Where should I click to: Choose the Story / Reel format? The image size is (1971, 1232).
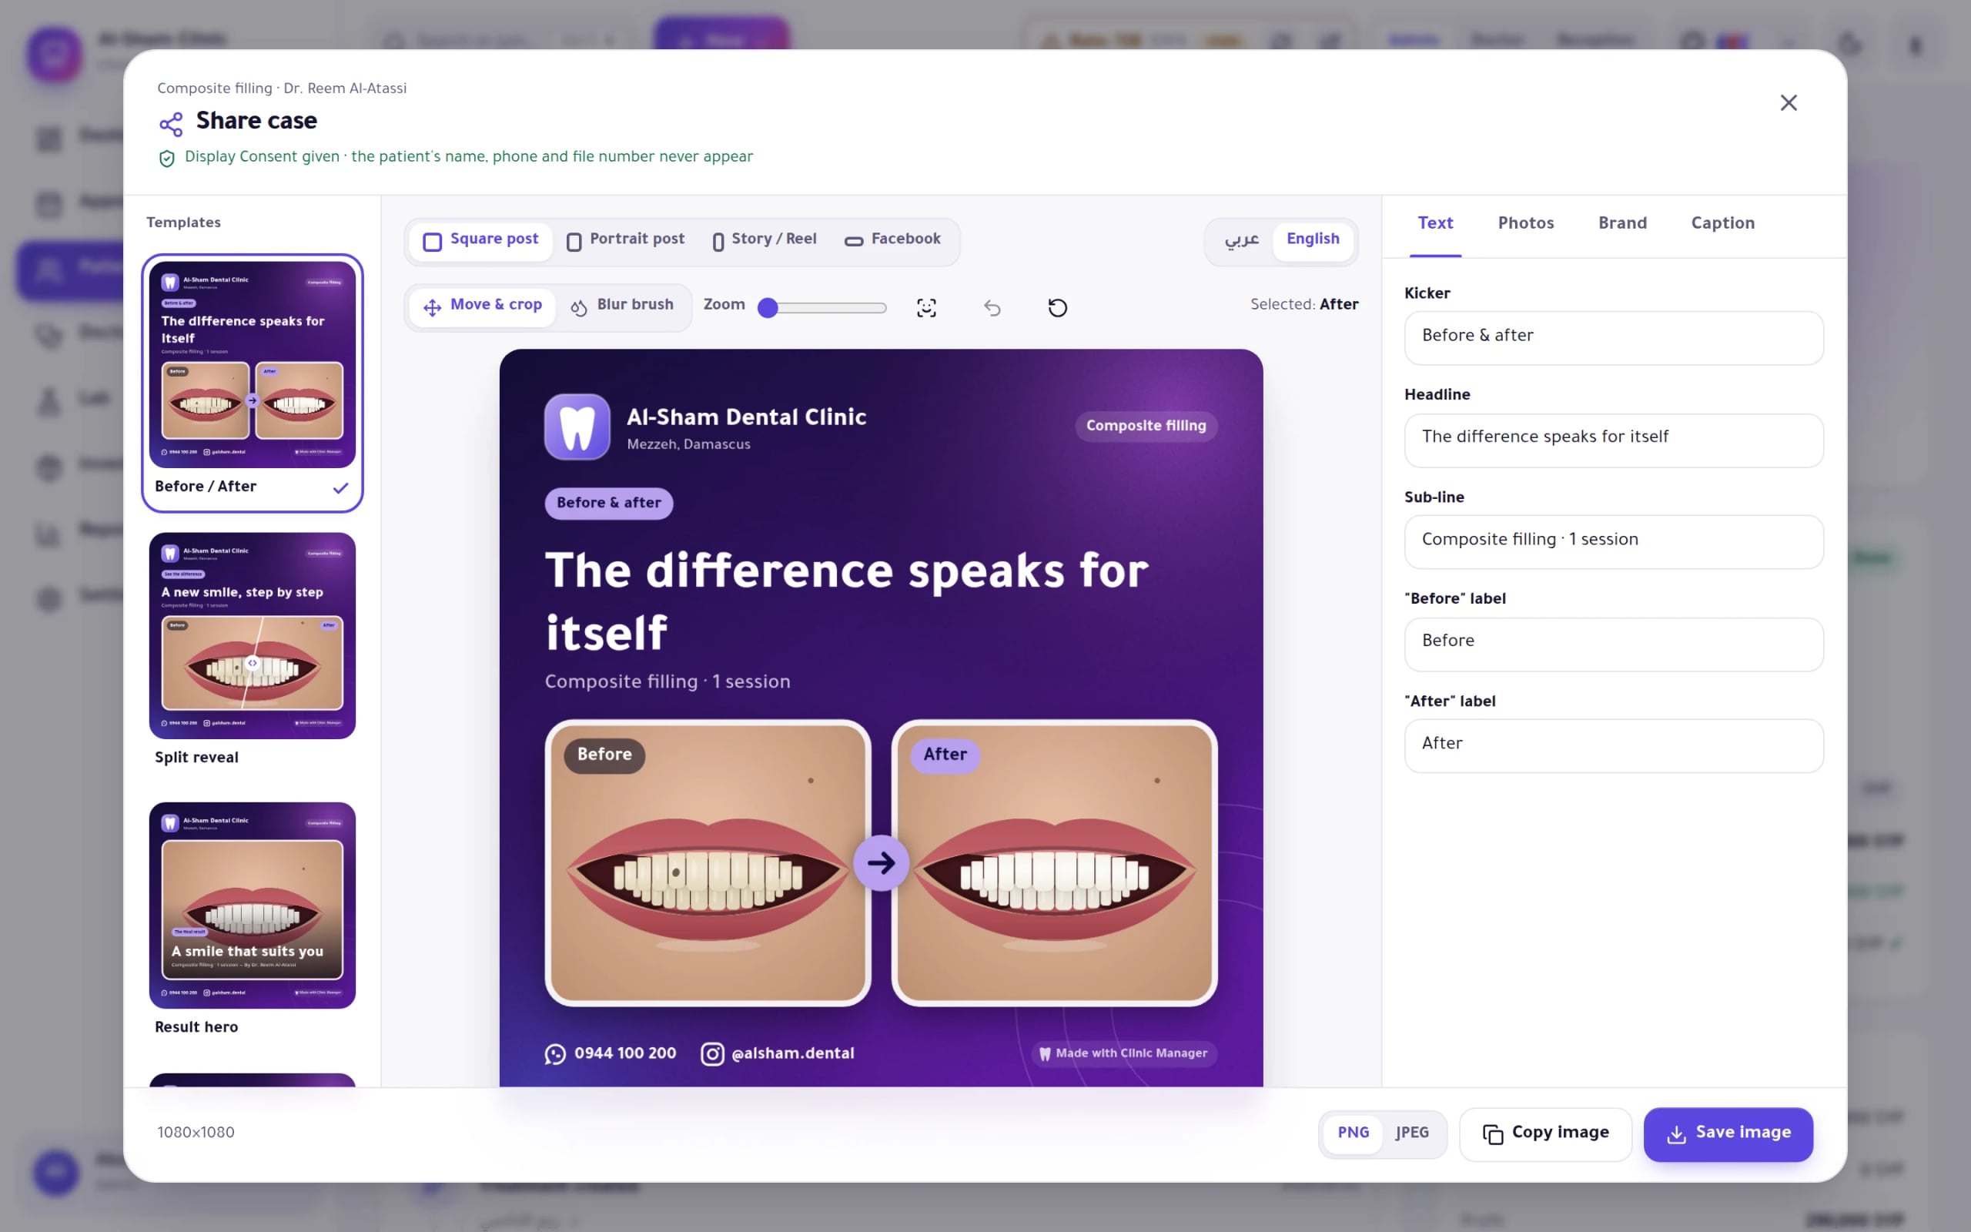coord(764,240)
